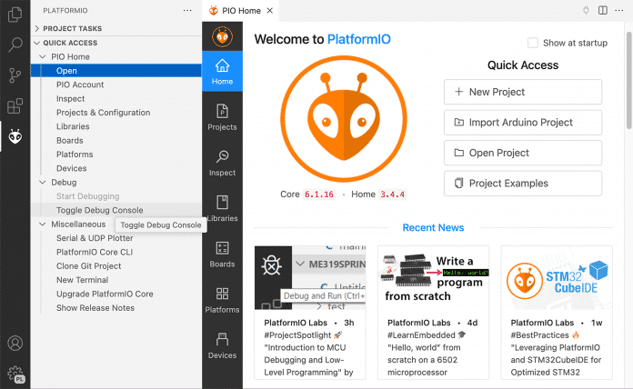Select the PlatformIO alien icon in activity bar
Screen dimensions: 633x389
15,136
